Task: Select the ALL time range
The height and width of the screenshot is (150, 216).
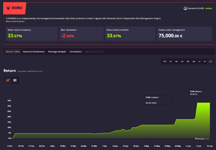Action: (x=211, y=62)
